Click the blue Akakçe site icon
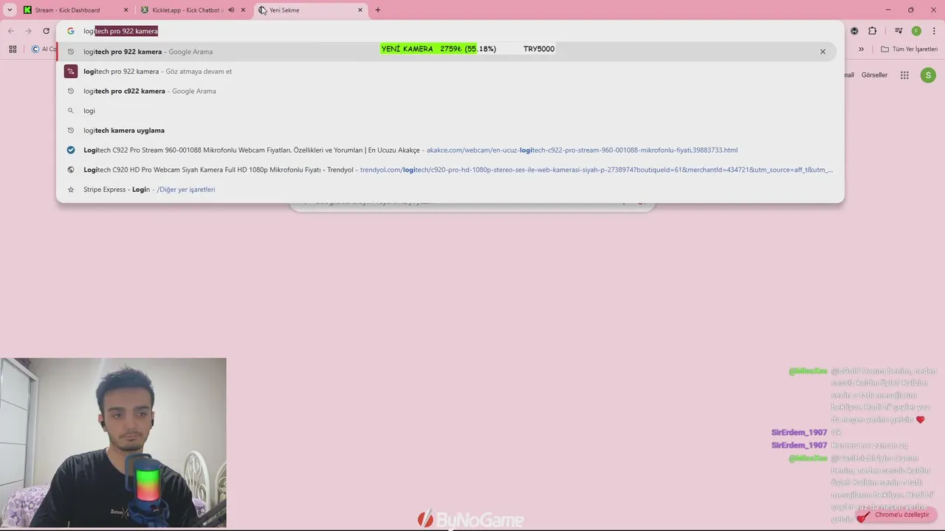This screenshot has width=945, height=531. pos(71,150)
